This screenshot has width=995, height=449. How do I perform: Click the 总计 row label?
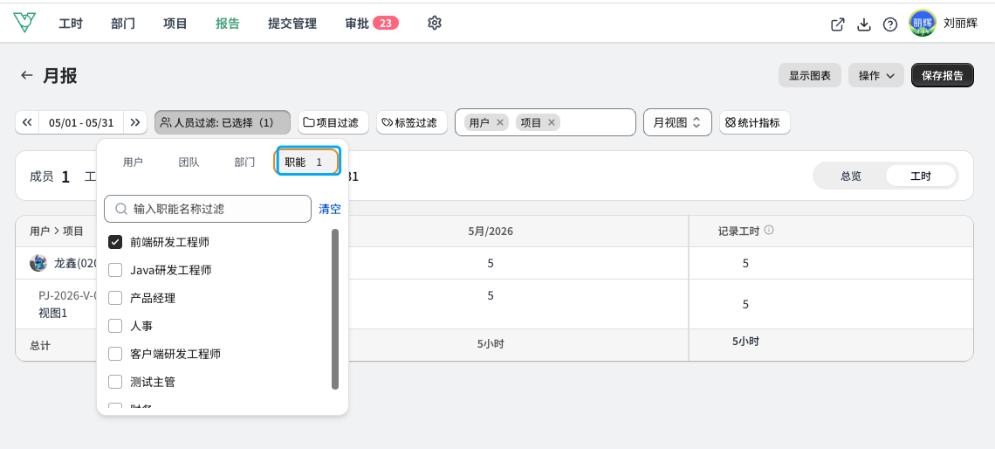coord(40,345)
